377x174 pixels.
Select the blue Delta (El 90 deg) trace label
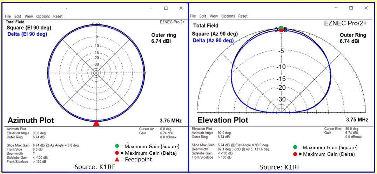(x=27, y=34)
